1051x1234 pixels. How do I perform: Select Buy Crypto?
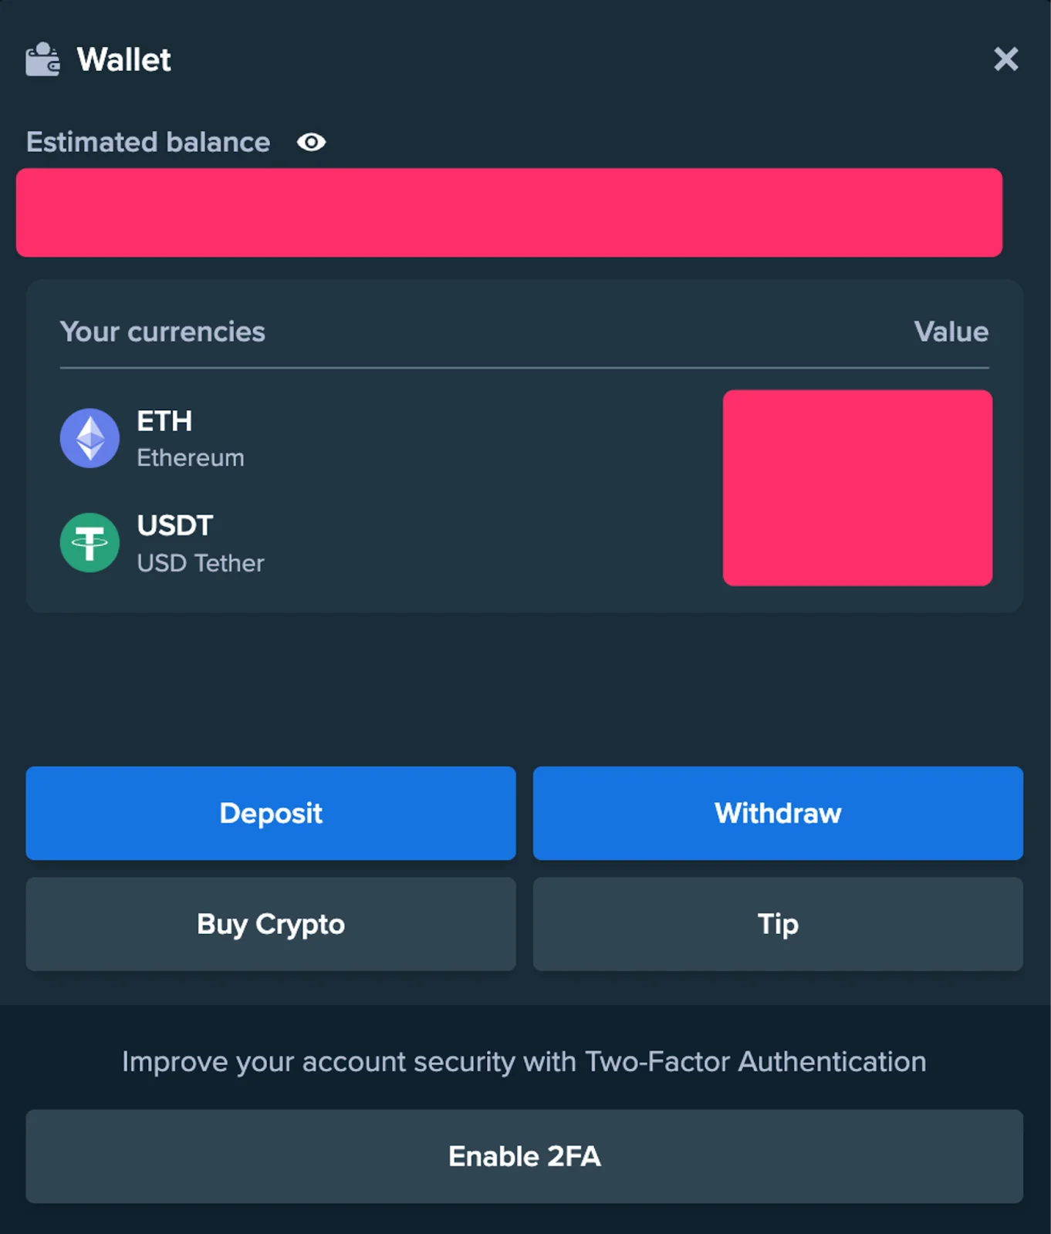click(270, 924)
